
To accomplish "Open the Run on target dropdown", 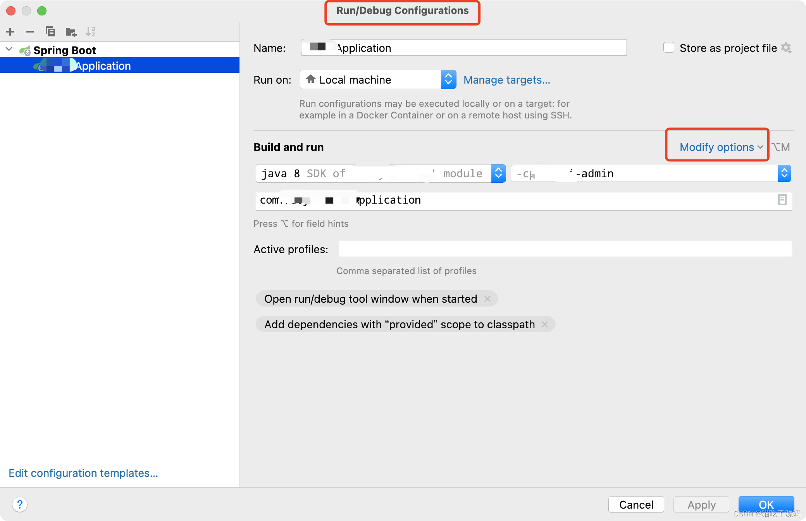I will 448,79.
